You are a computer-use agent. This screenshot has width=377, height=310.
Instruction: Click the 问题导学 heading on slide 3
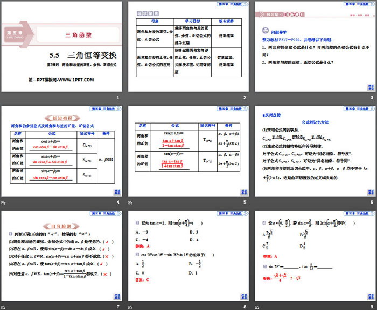pyautogui.click(x=278, y=32)
